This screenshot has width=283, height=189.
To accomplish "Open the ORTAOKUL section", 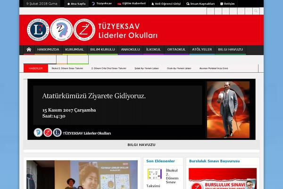I will pos(176,50).
